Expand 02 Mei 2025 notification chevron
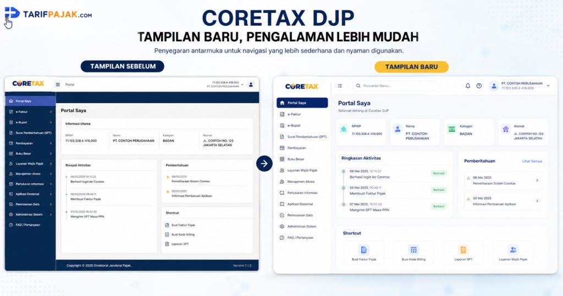The height and width of the screenshot is (296, 563). point(537,201)
